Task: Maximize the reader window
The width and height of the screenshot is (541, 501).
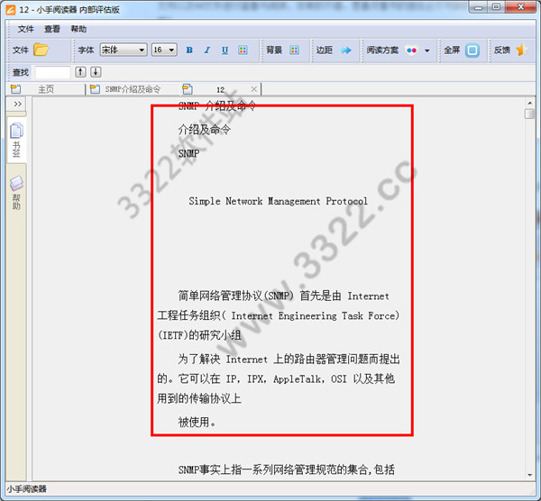Action: [496, 7]
